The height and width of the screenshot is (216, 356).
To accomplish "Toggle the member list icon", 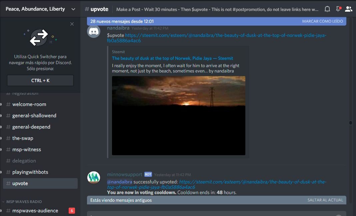I will click(349, 9).
